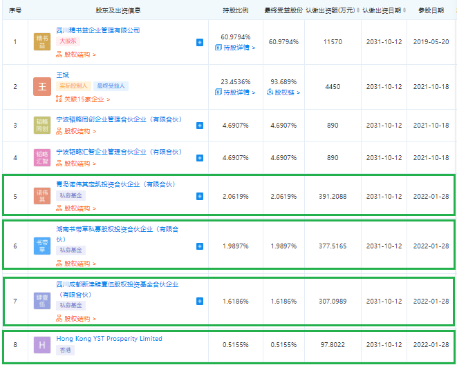Click the H avatar of Hong Kong YST
This screenshot has width=457, height=365.
(x=42, y=345)
